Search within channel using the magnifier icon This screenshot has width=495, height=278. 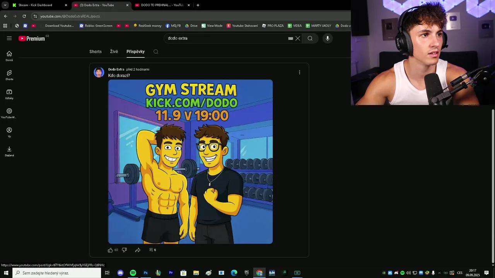156,52
